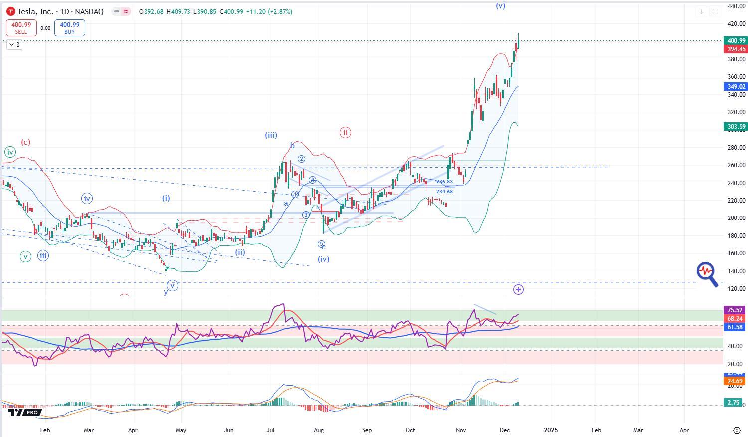Select the green 303.59 price label
This screenshot has width=748, height=437.
point(736,127)
